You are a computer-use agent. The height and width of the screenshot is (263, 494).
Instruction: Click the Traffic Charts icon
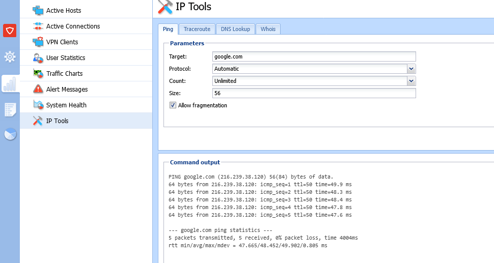point(38,73)
